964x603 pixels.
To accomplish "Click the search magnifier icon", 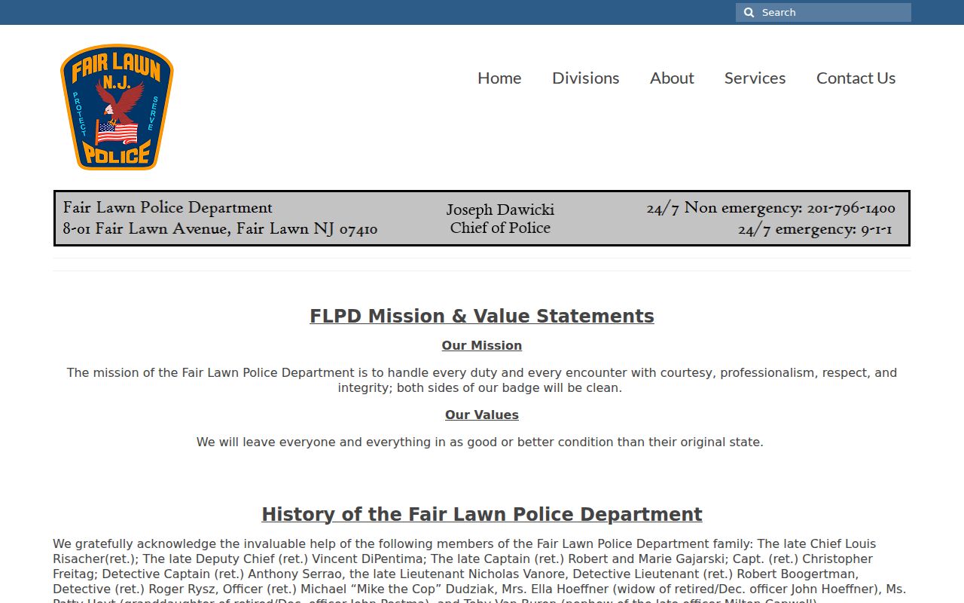I will (x=749, y=13).
